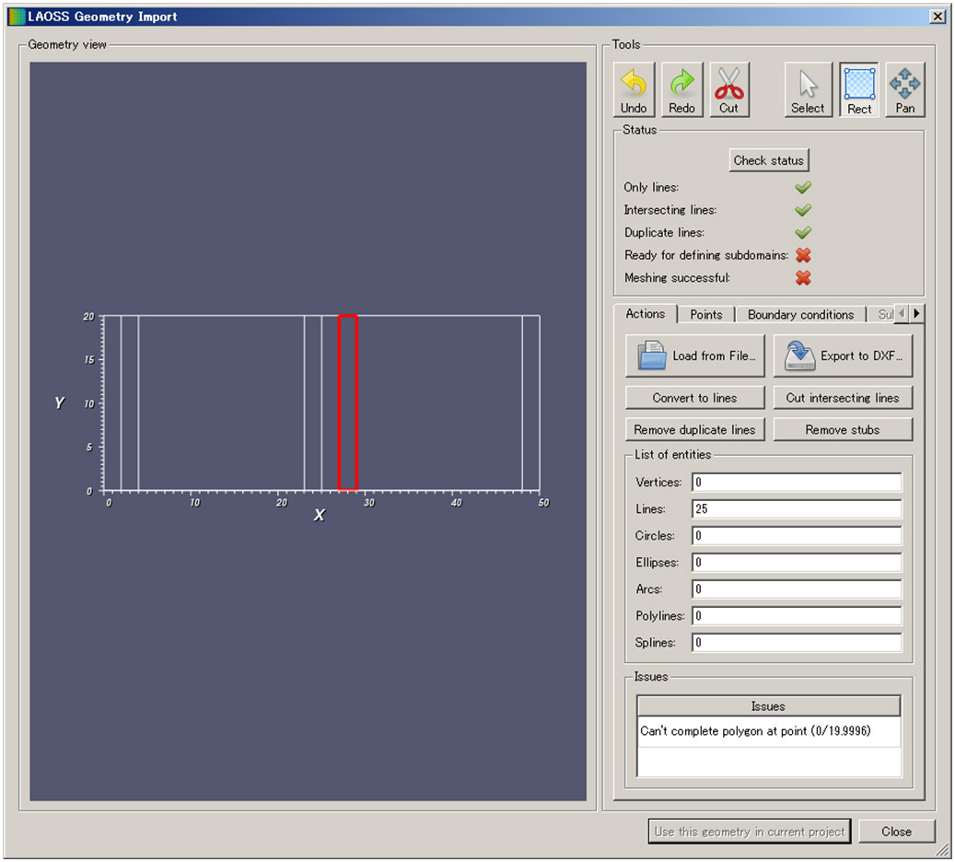
Task: Remove duplicate lines
Action: [694, 430]
